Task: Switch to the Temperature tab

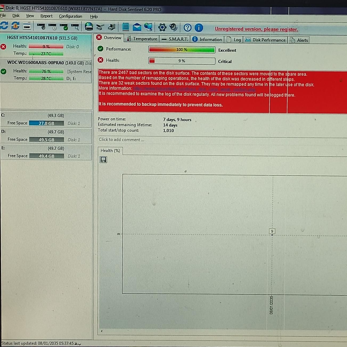Action: 142,39
